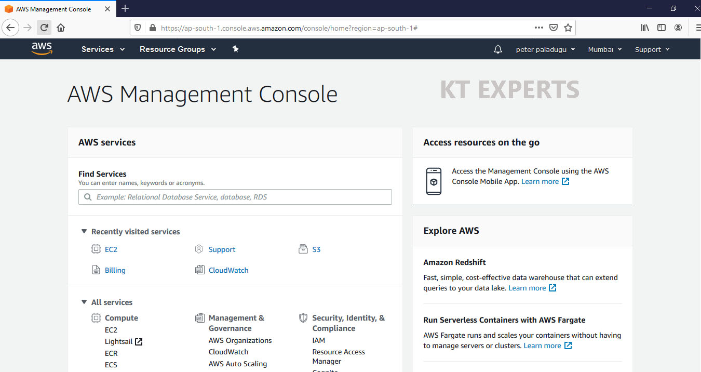This screenshot has height=372, width=701.
Task: Click the S3 bucket icon
Action: coord(303,249)
